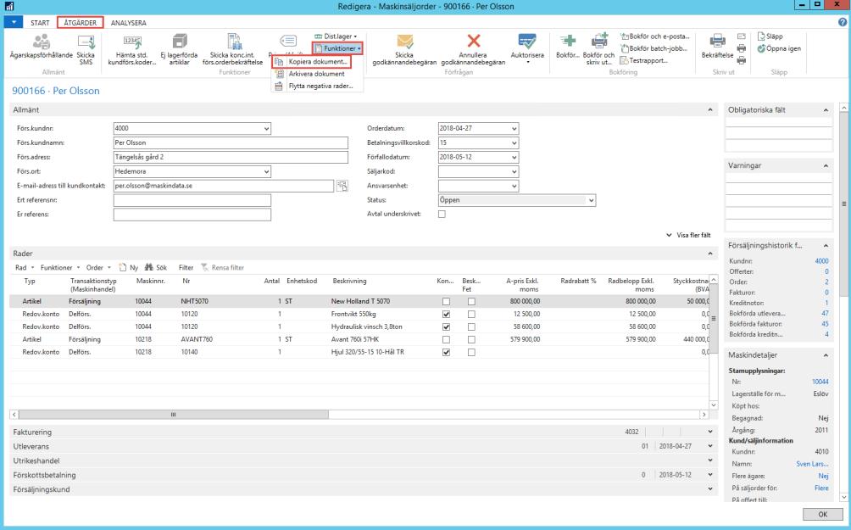Open the Orderdatum date dropdown
This screenshot has width=851, height=530.
click(x=514, y=129)
